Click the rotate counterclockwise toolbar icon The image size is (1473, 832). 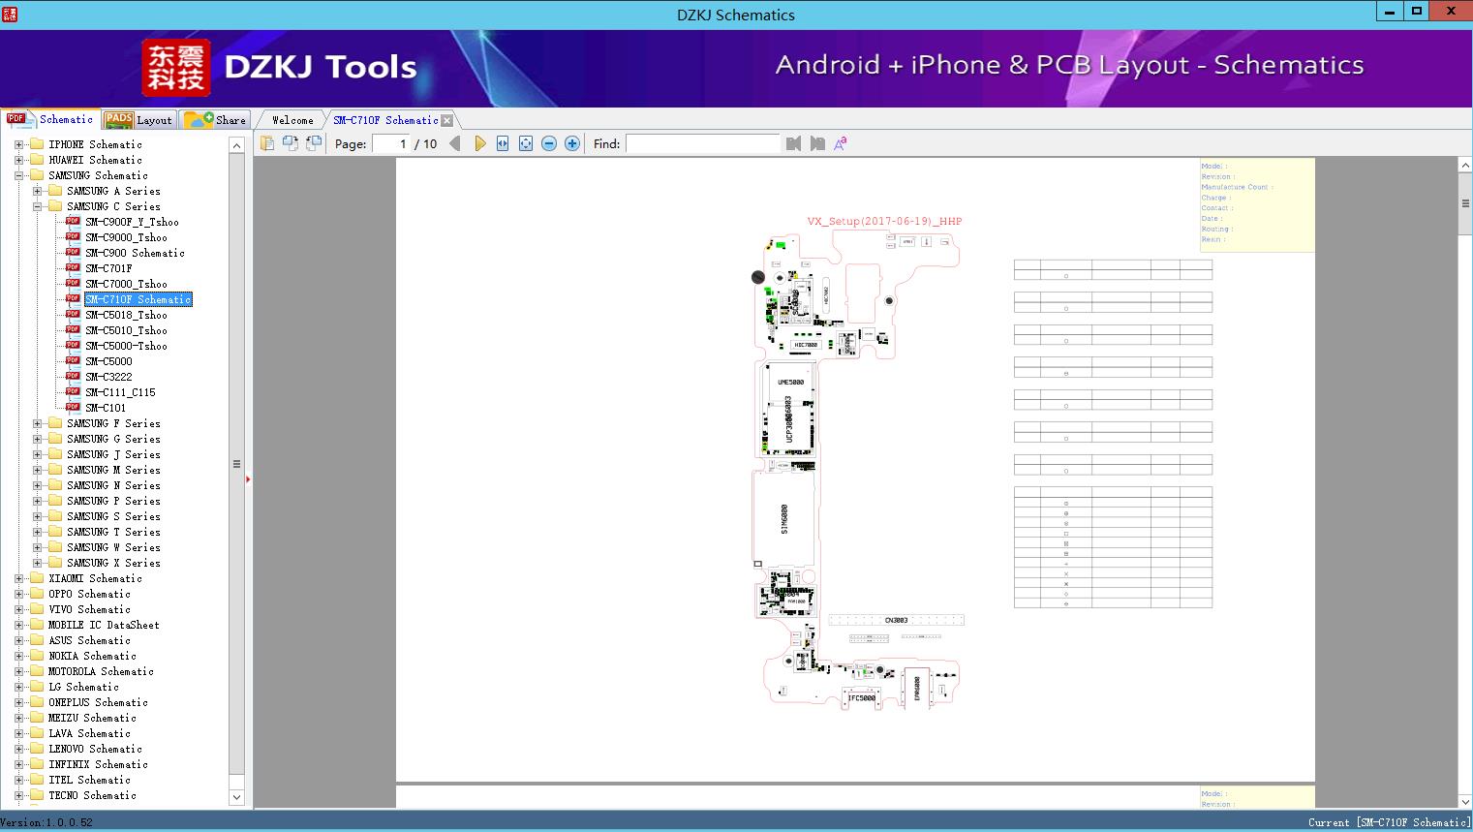[291, 143]
